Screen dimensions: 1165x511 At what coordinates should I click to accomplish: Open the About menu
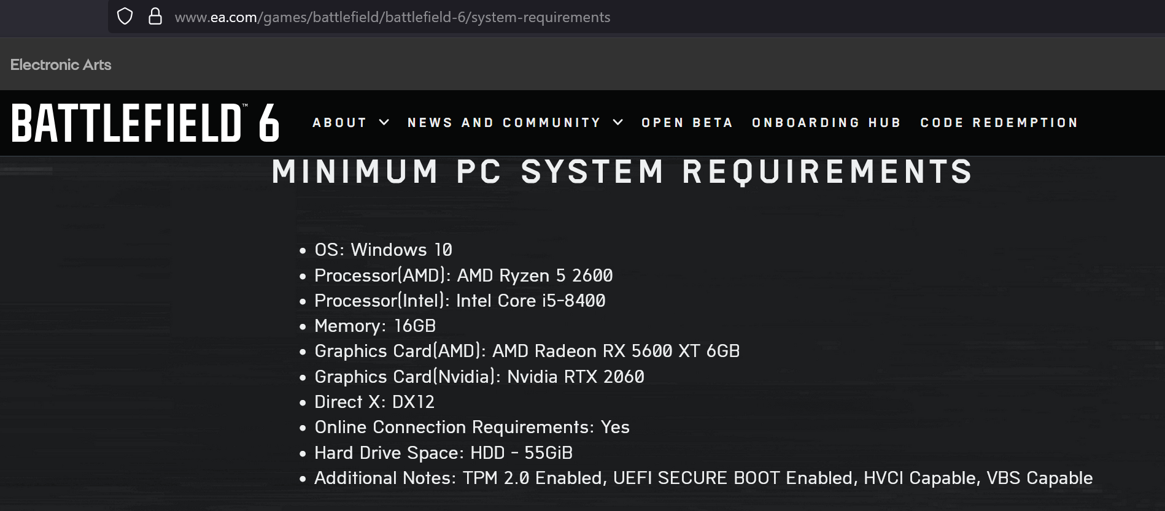(339, 123)
